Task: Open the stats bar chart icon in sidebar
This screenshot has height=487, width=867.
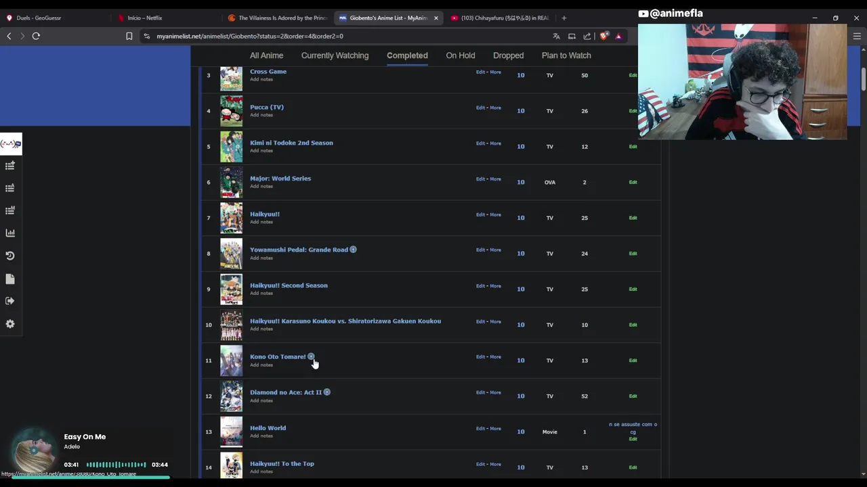Action: 10,233
